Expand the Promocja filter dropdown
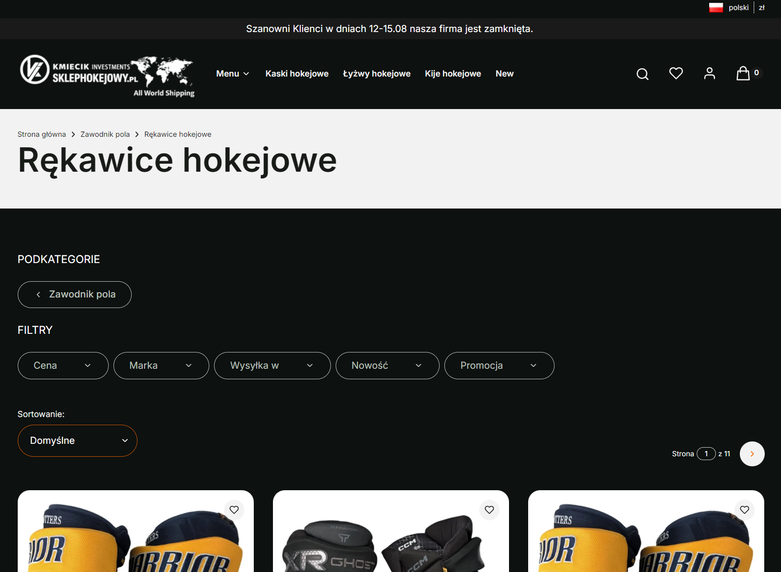 click(499, 366)
